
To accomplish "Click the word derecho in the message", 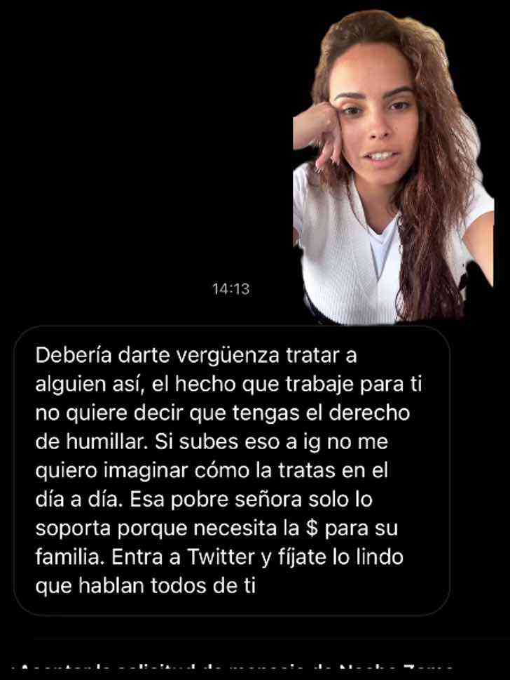I will 369,413.
